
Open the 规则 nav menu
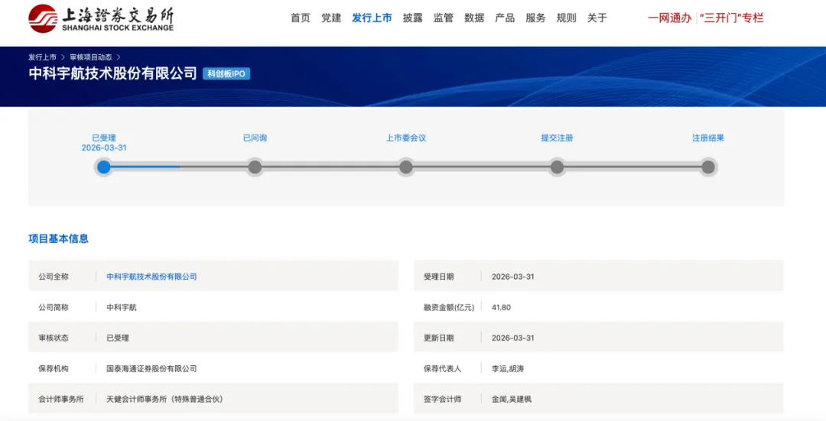click(x=566, y=18)
